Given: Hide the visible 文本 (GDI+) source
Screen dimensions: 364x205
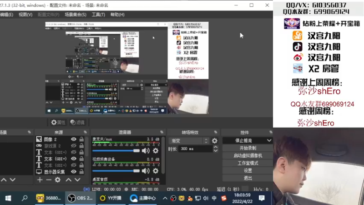Looking at the screenshot, I should (x=74, y=159).
